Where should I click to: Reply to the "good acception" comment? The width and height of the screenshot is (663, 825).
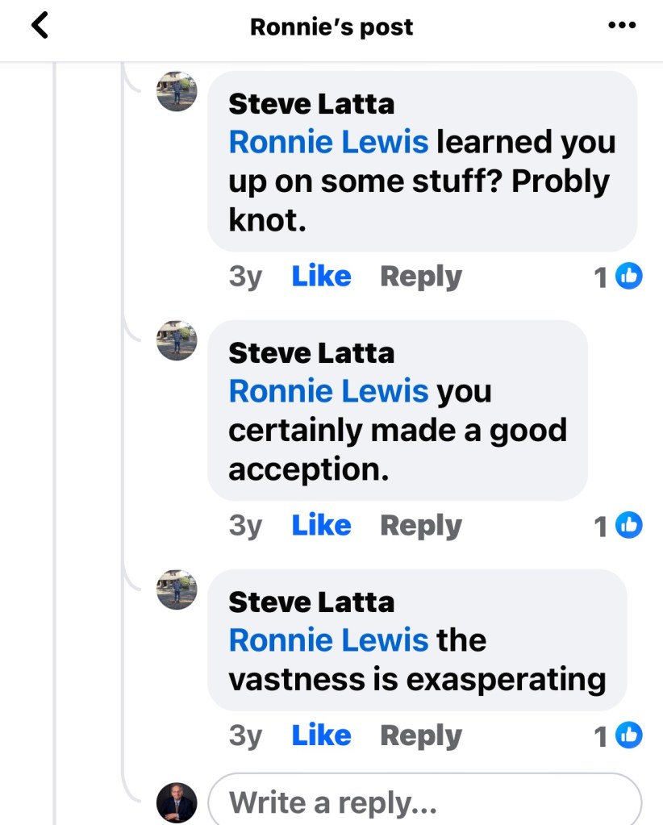(420, 526)
